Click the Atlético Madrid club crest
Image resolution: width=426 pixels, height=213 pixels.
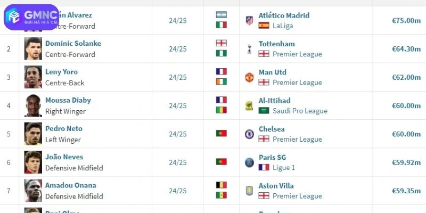[x=249, y=20]
